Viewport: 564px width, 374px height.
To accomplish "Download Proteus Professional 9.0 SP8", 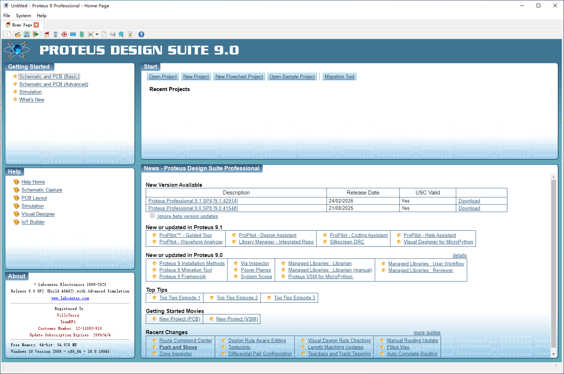I will click(x=469, y=208).
